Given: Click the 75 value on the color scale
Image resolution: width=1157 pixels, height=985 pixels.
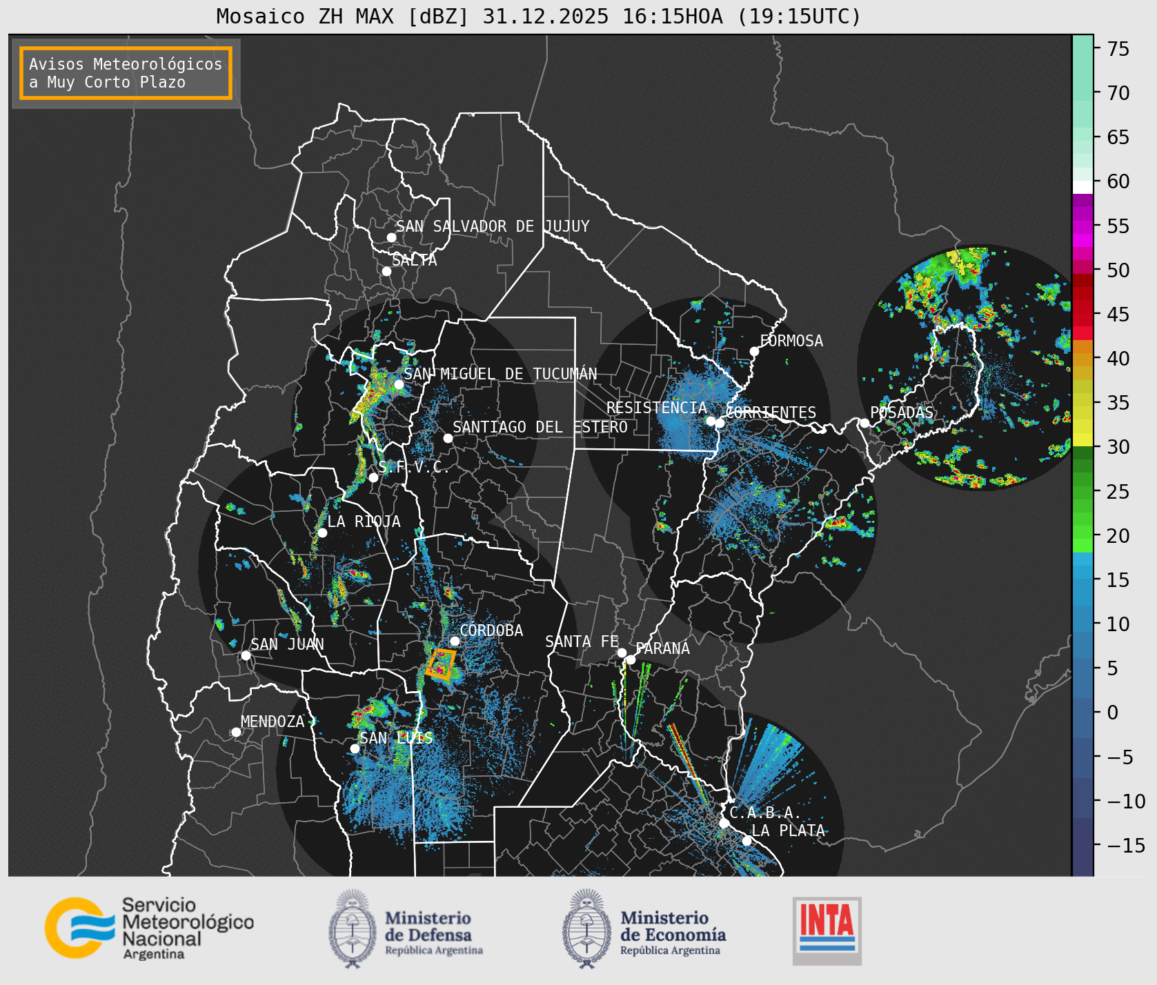Looking at the screenshot, I should point(1118,48).
